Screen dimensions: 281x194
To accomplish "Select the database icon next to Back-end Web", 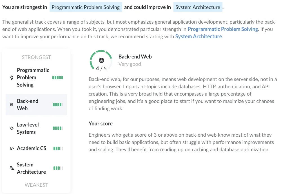I will [x=12, y=104].
